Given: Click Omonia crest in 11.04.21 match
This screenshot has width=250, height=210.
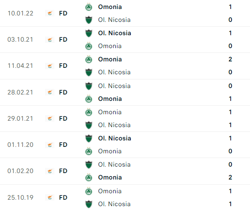Looking at the screenshot, I should pyautogui.click(x=89, y=59).
